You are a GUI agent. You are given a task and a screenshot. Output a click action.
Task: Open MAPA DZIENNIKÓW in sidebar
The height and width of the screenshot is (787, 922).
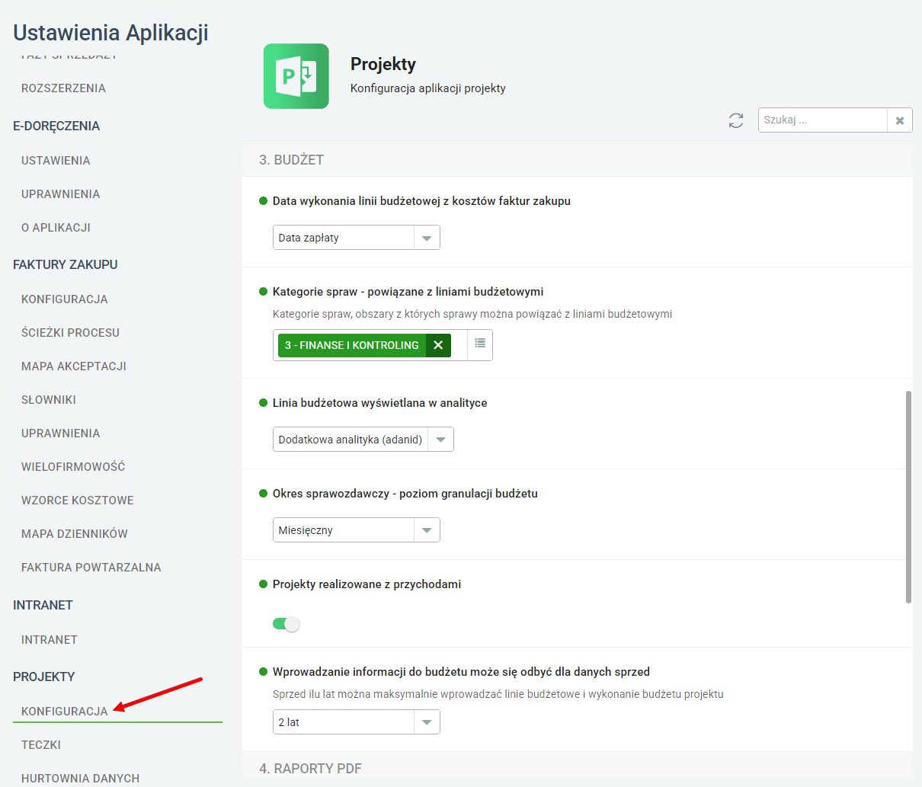coord(75,534)
